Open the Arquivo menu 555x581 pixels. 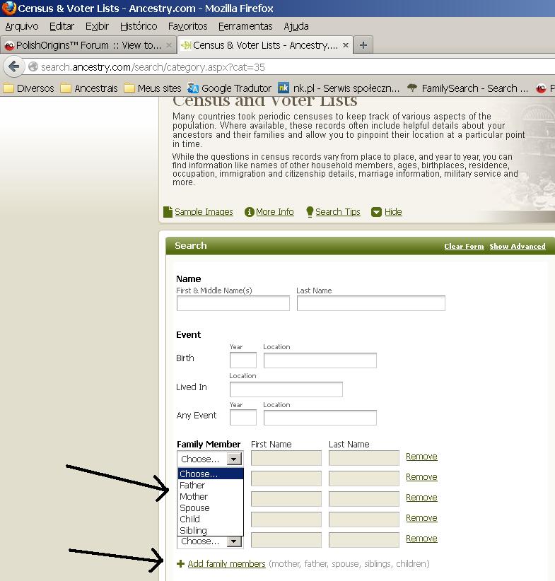(22, 26)
